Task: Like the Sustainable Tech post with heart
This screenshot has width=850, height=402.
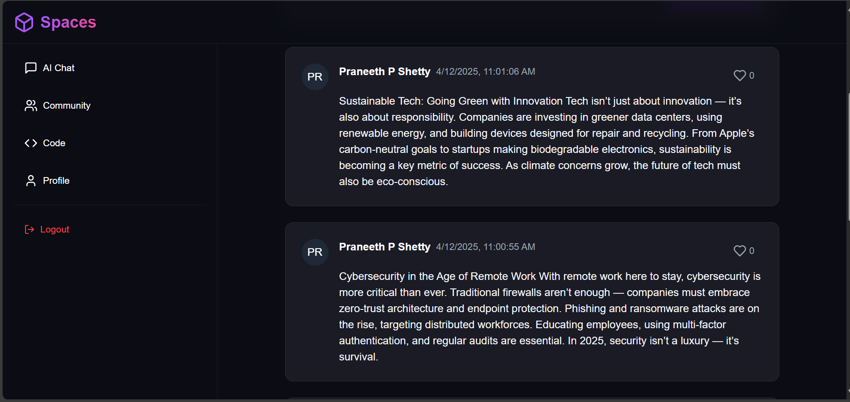Action: (739, 76)
